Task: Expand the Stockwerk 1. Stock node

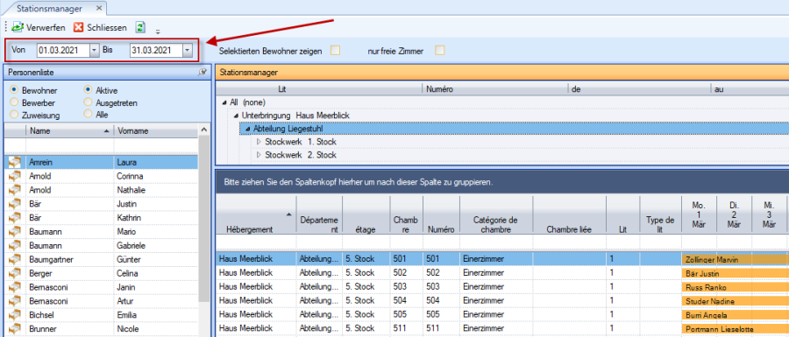Action: point(259,142)
